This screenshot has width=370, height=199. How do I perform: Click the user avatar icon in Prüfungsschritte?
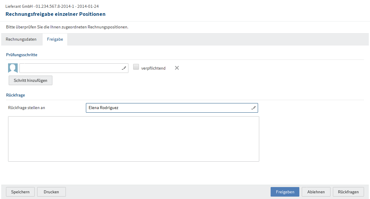13,68
